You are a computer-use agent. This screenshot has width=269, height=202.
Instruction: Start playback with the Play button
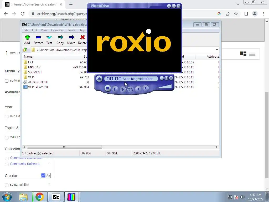tap(123, 89)
